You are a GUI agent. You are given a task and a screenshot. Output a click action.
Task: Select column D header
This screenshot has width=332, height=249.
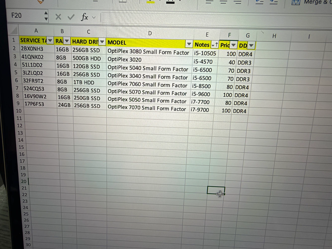(150, 33)
